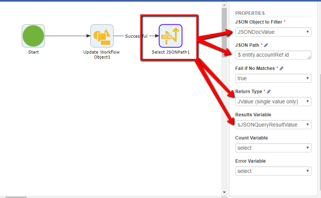The width and height of the screenshot is (321, 198).
Task: Open the JSON Object to Filter dropdown
Action: coord(273,32)
